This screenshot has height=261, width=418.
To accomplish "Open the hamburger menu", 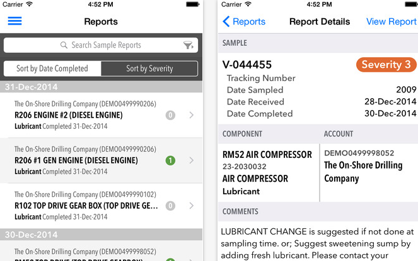I will click(x=15, y=21).
